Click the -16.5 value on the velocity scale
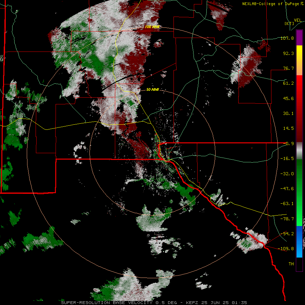305x305 pixels. (x=287, y=159)
